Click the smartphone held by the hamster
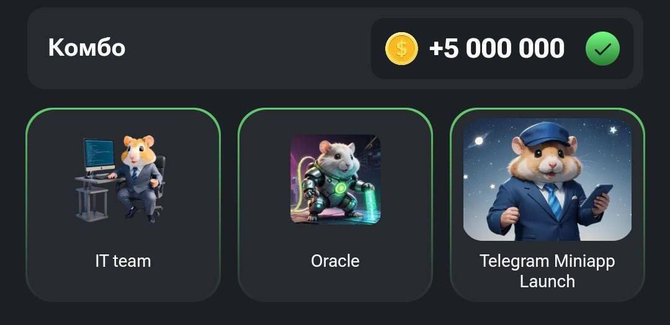The width and height of the screenshot is (670, 325). (x=597, y=196)
